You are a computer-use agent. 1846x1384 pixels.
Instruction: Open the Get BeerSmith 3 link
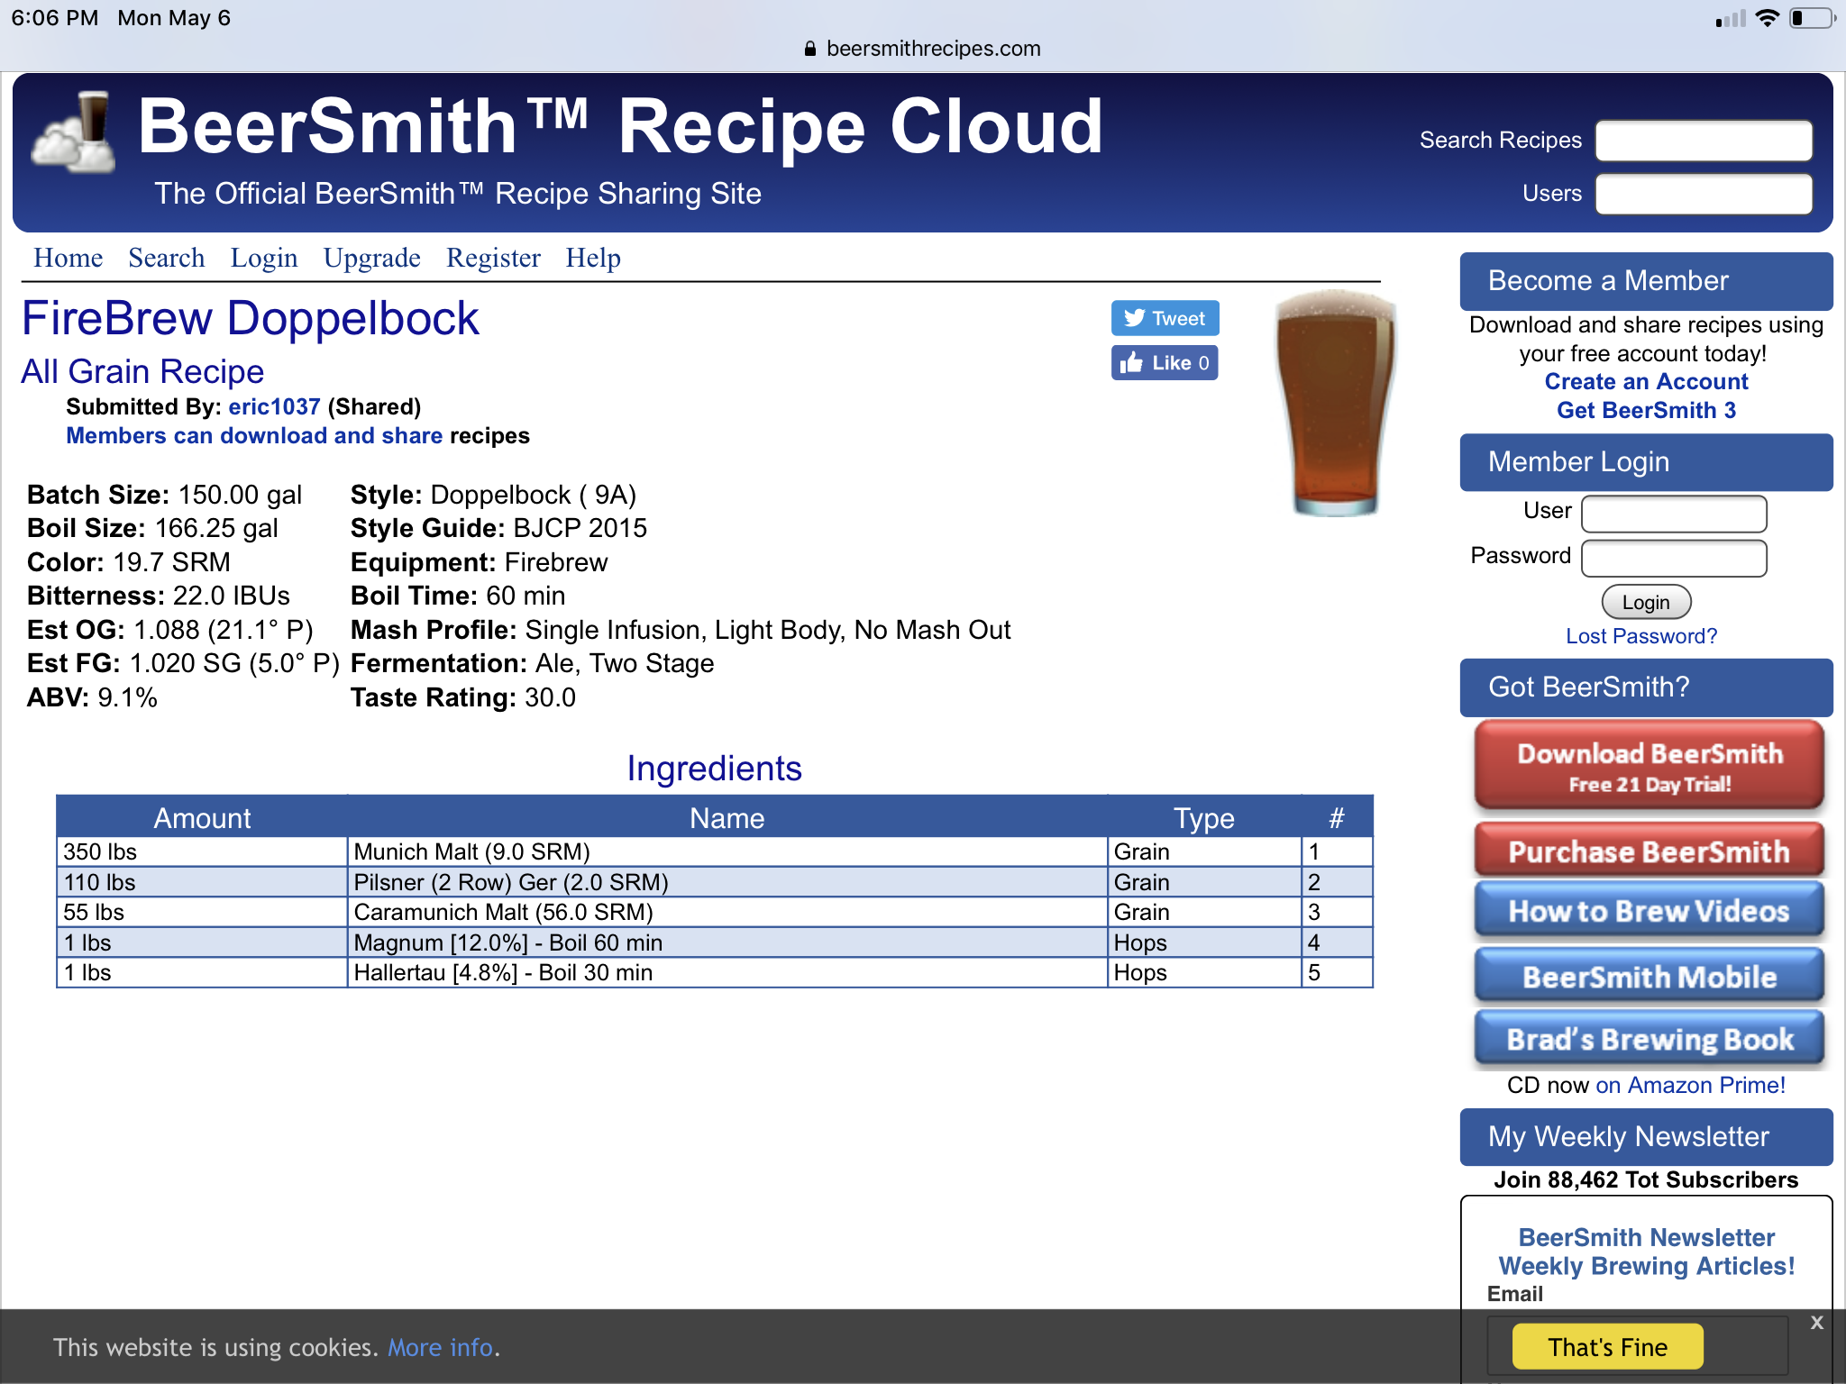[x=1646, y=410]
